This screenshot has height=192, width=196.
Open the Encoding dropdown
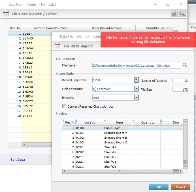(x=136, y=98)
